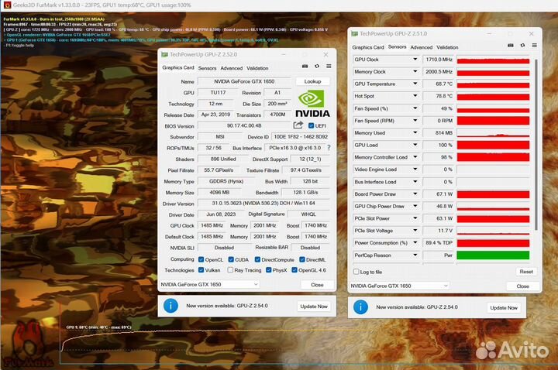This screenshot has height=370, width=558.
Task: Click the BIOS Version field 90.17.4C.00.4B
Action: coord(244,125)
